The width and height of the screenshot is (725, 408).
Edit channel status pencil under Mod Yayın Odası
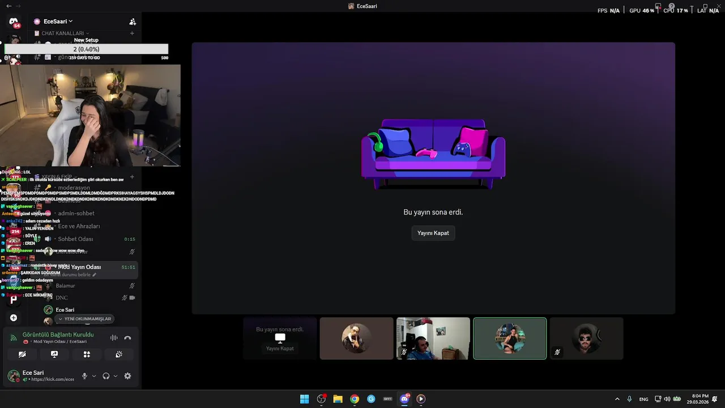point(95,275)
